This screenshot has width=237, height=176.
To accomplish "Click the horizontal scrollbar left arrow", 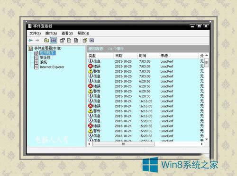I will click(89, 144).
